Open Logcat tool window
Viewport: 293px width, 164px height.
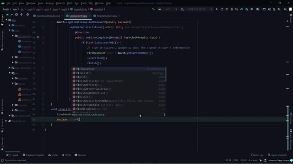tap(12, 155)
